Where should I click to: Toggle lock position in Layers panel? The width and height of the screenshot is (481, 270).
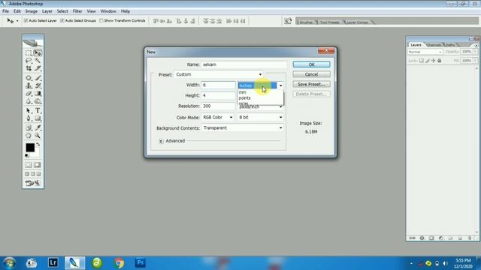tap(434, 61)
